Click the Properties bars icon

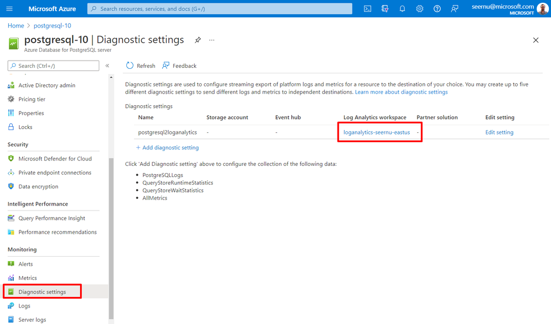pyautogui.click(x=11, y=113)
